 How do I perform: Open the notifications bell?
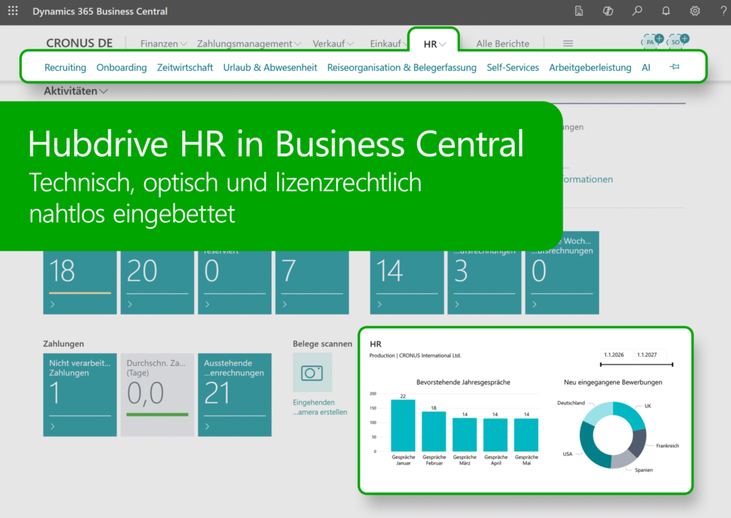point(666,11)
